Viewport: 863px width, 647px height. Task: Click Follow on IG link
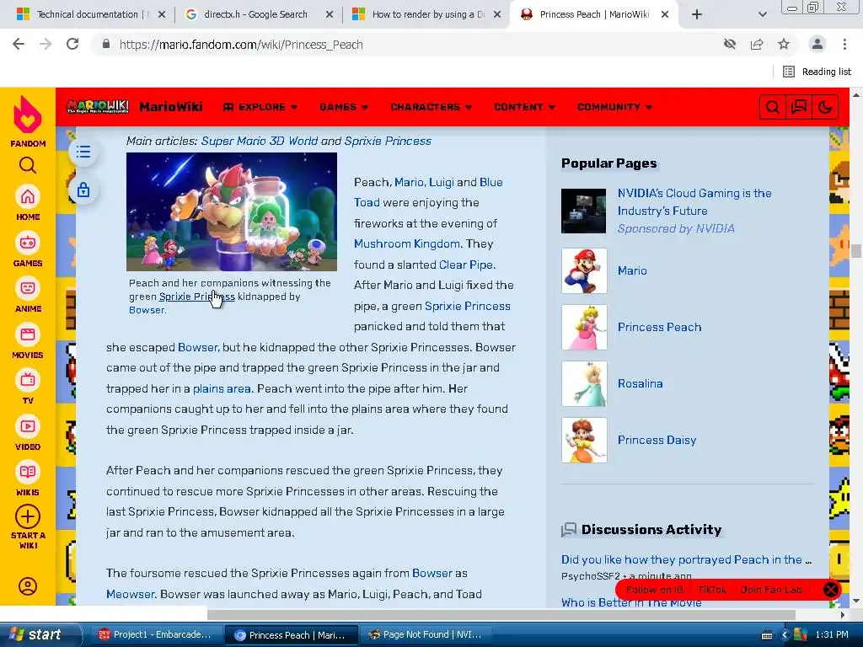tap(654, 590)
